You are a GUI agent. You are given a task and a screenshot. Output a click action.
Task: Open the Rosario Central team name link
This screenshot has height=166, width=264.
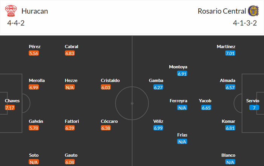pos(221,11)
